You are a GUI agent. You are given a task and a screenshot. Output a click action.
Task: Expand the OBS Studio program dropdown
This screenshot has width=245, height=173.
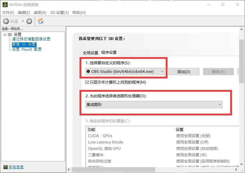(125, 72)
